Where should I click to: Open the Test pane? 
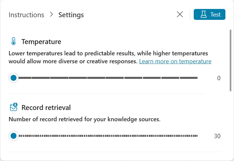[209, 15]
